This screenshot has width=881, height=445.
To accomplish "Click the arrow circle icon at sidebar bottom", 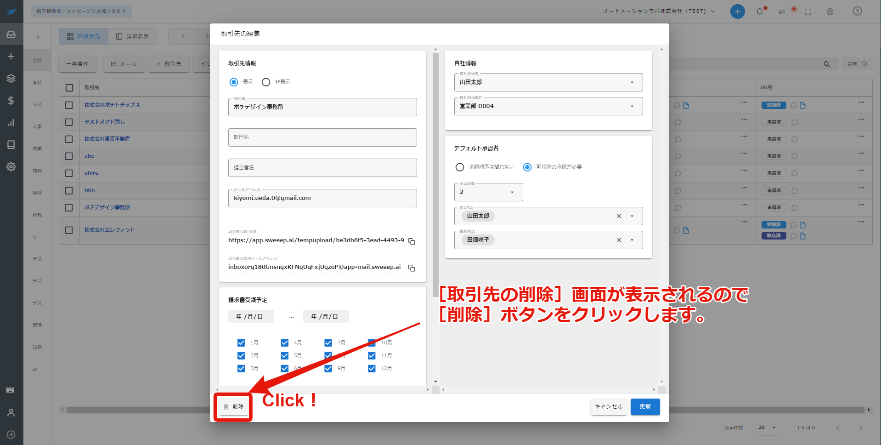I will pos(11,434).
